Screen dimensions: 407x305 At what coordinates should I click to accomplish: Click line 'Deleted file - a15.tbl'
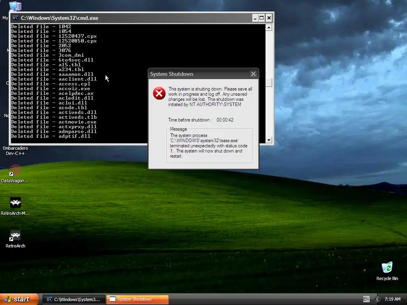click(x=46, y=65)
